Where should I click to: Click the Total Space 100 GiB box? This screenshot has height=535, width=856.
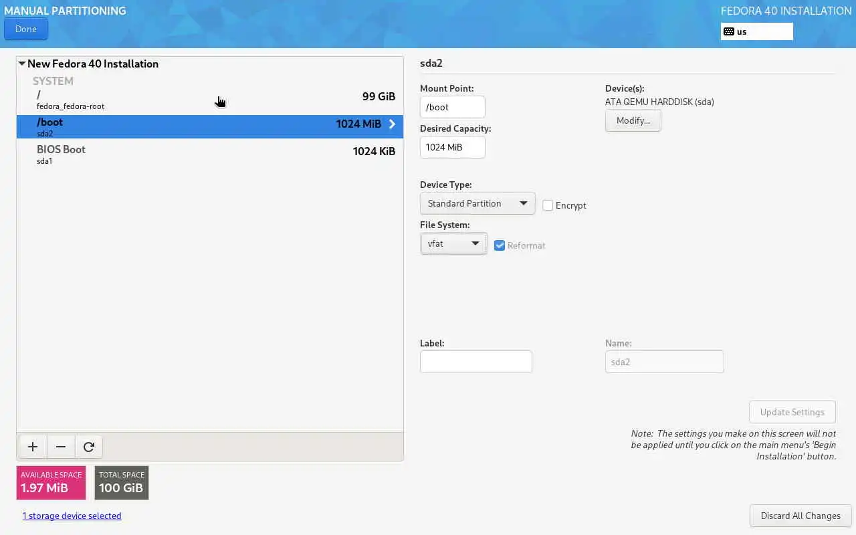(x=122, y=483)
